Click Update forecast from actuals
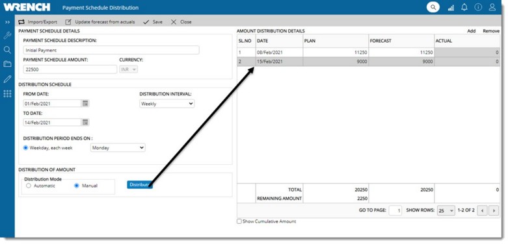The height and width of the screenshot is (244, 508). point(100,22)
